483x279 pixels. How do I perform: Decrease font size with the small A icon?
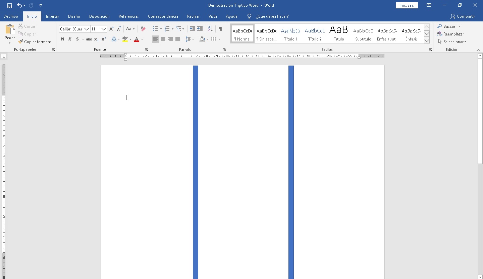pos(119,29)
